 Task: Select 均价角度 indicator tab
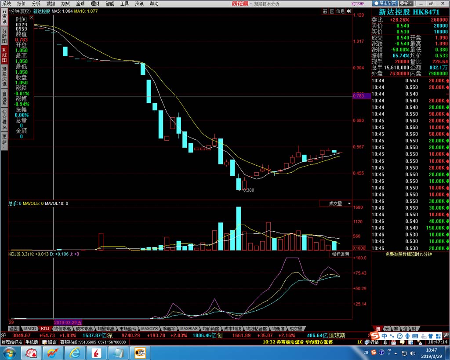(x=210, y=329)
